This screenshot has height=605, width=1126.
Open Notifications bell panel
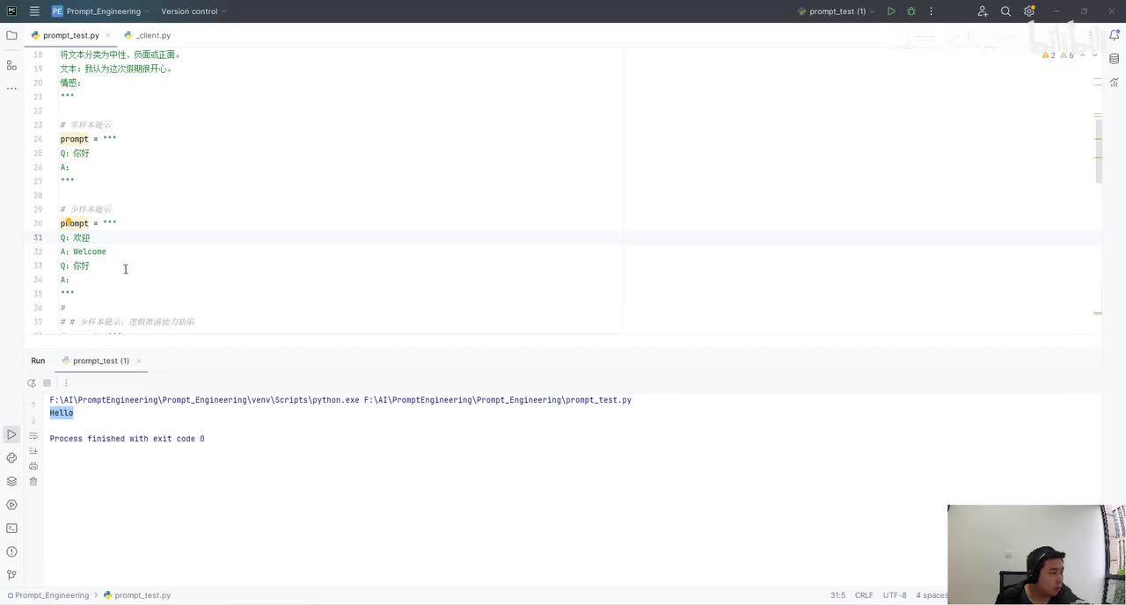click(1115, 36)
